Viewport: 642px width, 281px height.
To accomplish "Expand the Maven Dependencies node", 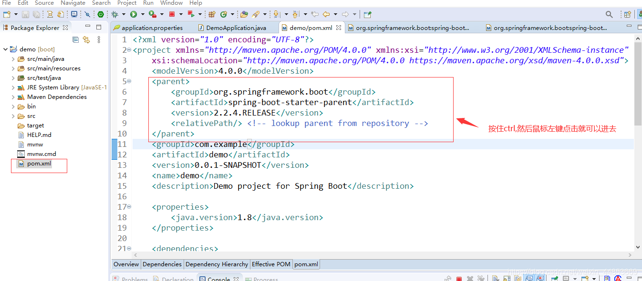I will 13,97.
